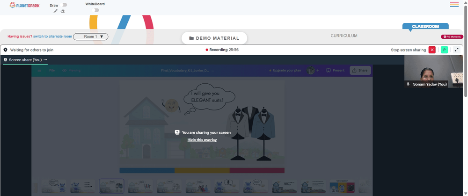Image resolution: width=468 pixels, height=196 pixels.
Task: Click Canva Present button
Action: click(335, 71)
